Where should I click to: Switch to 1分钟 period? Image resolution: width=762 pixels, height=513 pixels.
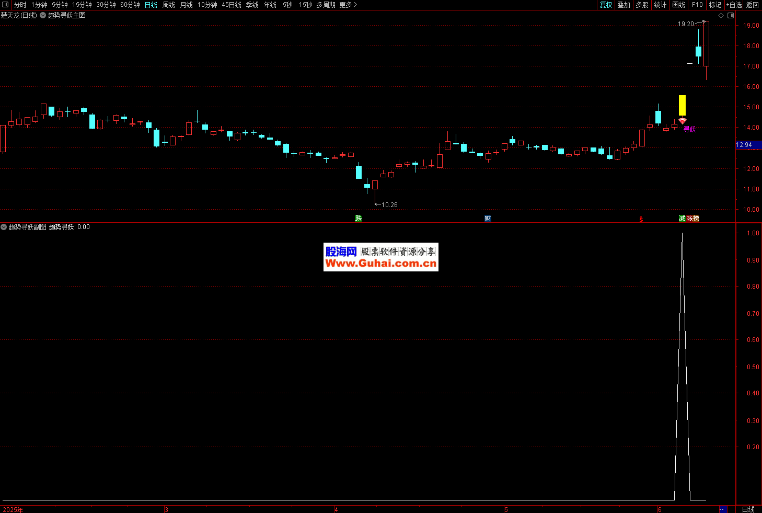coord(39,5)
